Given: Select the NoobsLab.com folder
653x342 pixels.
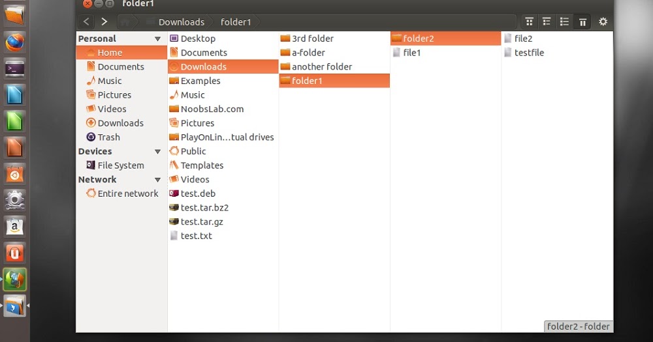Looking at the screenshot, I should [x=223, y=109].
